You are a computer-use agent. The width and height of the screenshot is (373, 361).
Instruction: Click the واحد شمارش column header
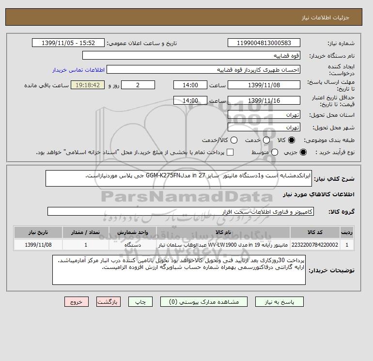(x=133, y=232)
